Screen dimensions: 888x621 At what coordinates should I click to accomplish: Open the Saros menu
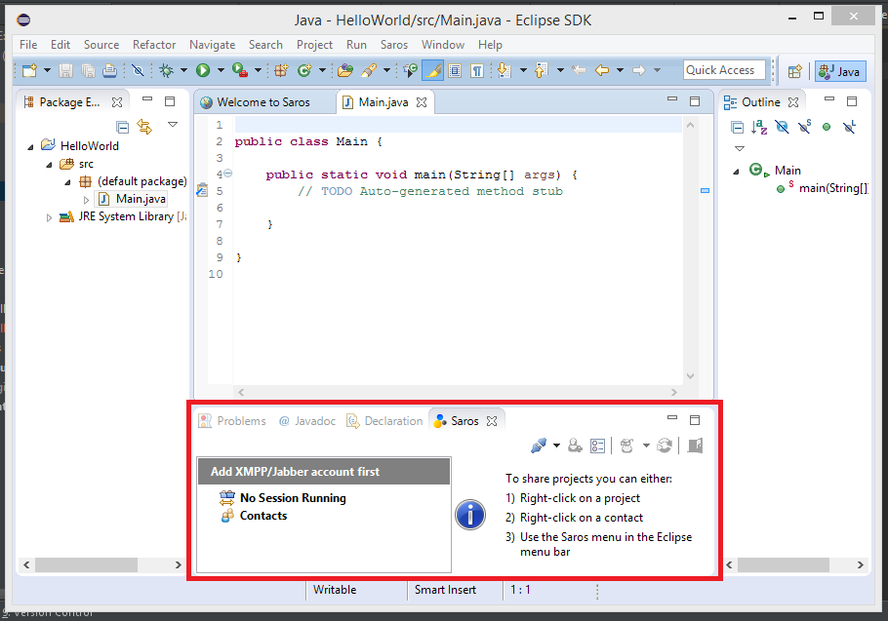tap(393, 45)
